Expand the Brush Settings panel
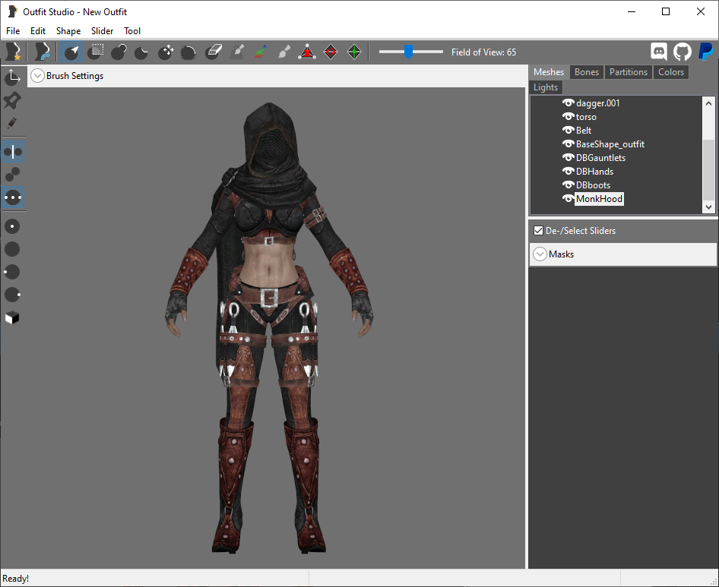This screenshot has width=719, height=587. [37, 76]
